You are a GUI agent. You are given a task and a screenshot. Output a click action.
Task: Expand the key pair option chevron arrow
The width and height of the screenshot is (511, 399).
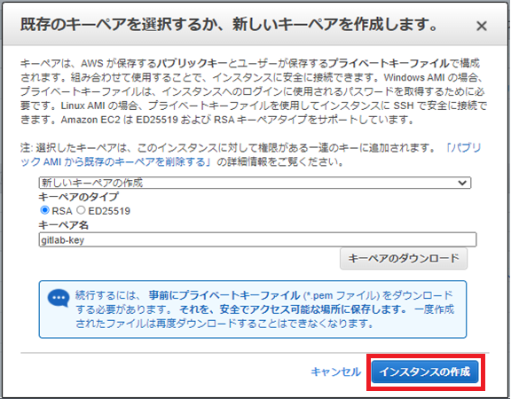point(462,183)
